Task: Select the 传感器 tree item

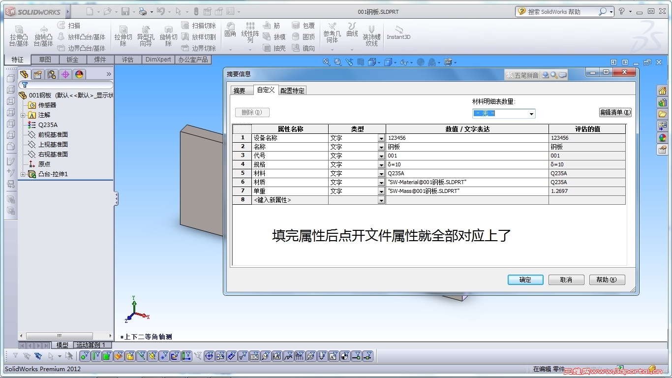Action: [47, 105]
